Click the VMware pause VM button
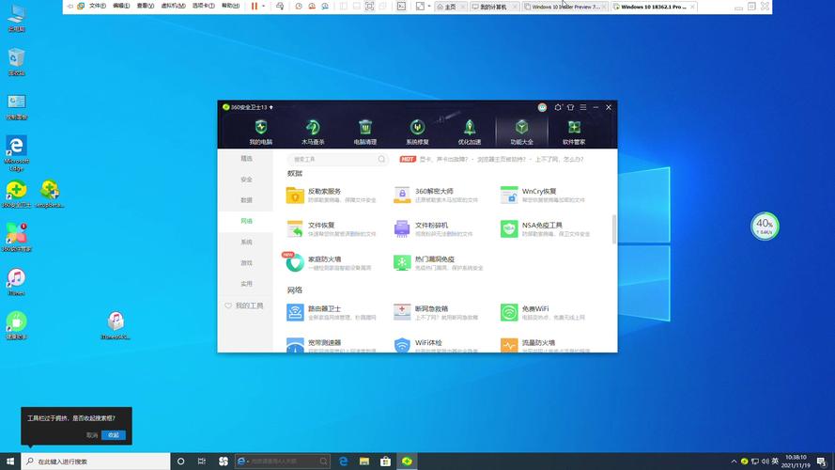Image resolution: width=835 pixels, height=470 pixels. [x=255, y=7]
